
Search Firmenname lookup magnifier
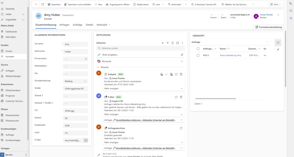(86, 59)
